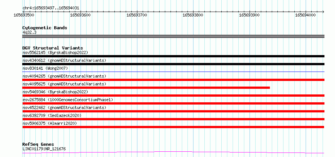This screenshot has height=157, width=335.
Task: Click the nsv5562145 (ByrskaBishop2022) label
Action: click(55, 52)
